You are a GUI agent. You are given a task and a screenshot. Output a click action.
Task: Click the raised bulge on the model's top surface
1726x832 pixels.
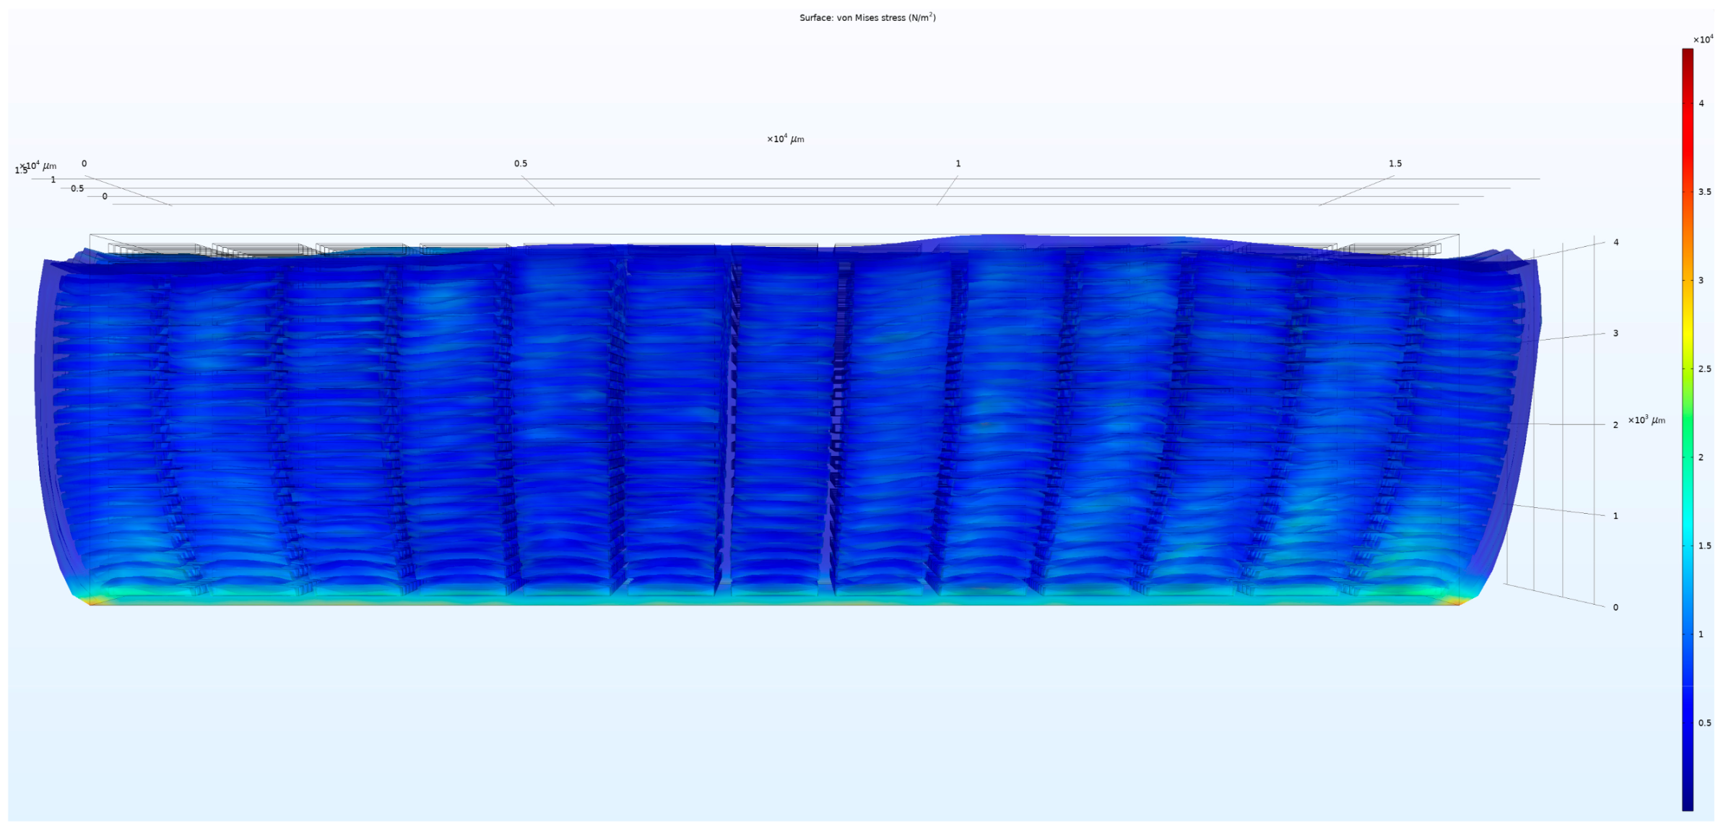[1004, 239]
